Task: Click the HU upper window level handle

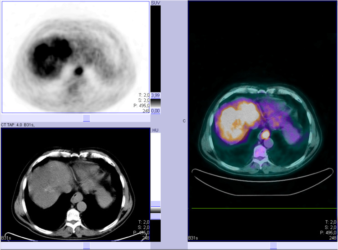Action: click(x=155, y=204)
